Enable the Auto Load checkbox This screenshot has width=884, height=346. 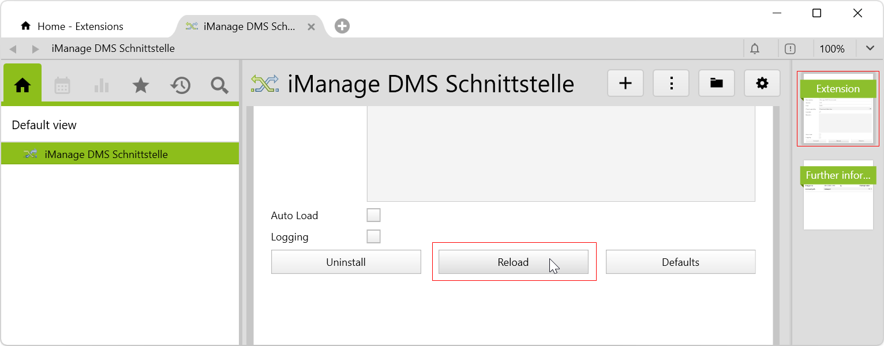tap(374, 216)
